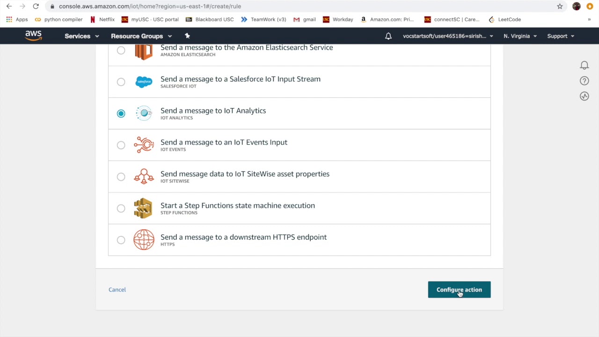Open the help question mark icon
This screenshot has width=599, height=337.
point(584,81)
